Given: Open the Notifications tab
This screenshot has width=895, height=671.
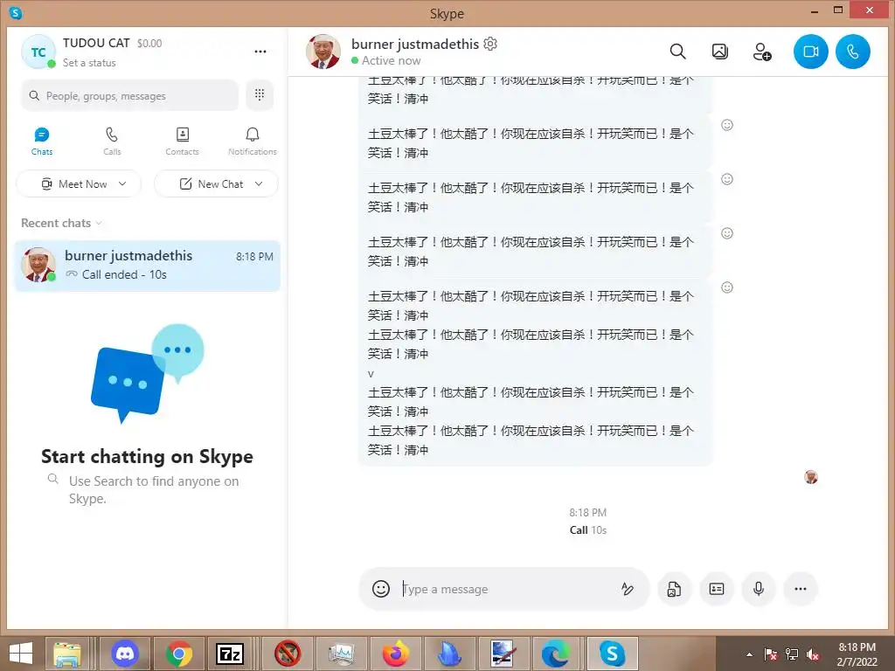Looking at the screenshot, I should [x=253, y=142].
